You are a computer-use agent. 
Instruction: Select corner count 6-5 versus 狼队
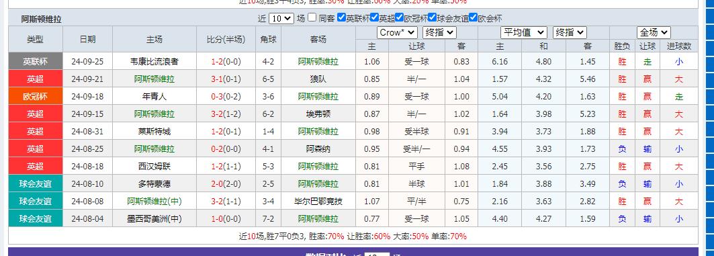(x=268, y=79)
